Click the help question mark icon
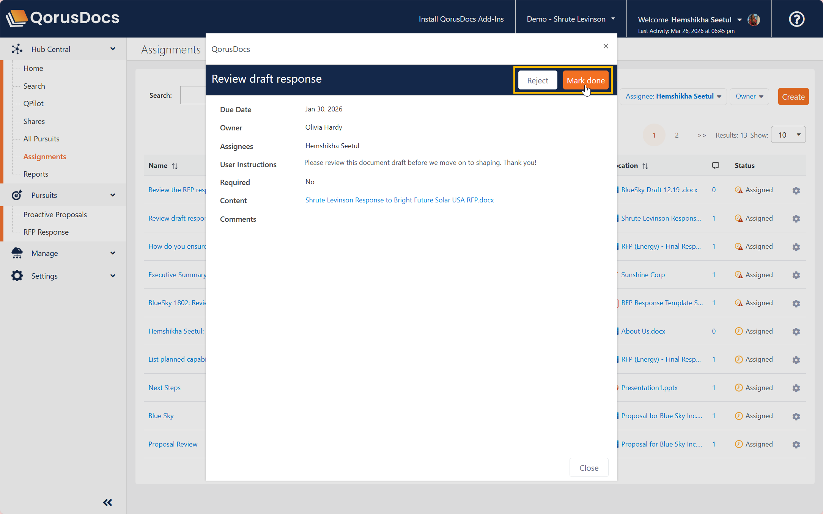Image resolution: width=823 pixels, height=514 pixels. click(x=796, y=19)
